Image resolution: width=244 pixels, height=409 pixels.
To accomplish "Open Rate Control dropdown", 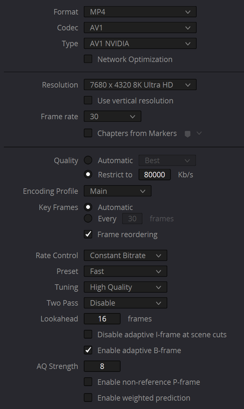I will pos(125,255).
